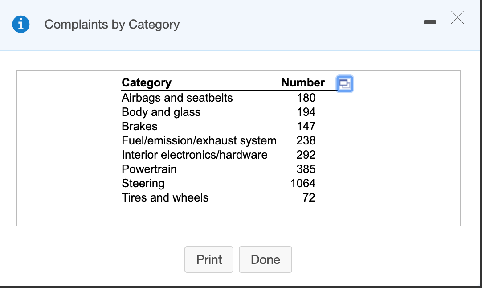Image resolution: width=482 pixels, height=288 pixels.
Task: Select the Powertrain category entry
Action: (x=149, y=169)
